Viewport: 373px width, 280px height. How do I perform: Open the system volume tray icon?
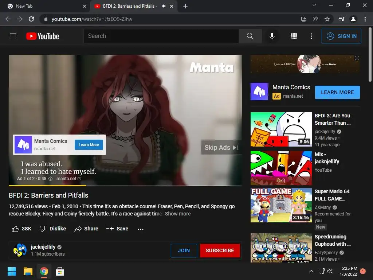click(330, 271)
